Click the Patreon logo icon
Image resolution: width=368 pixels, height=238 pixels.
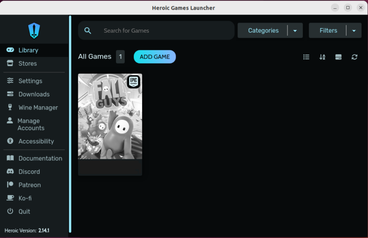coord(10,185)
